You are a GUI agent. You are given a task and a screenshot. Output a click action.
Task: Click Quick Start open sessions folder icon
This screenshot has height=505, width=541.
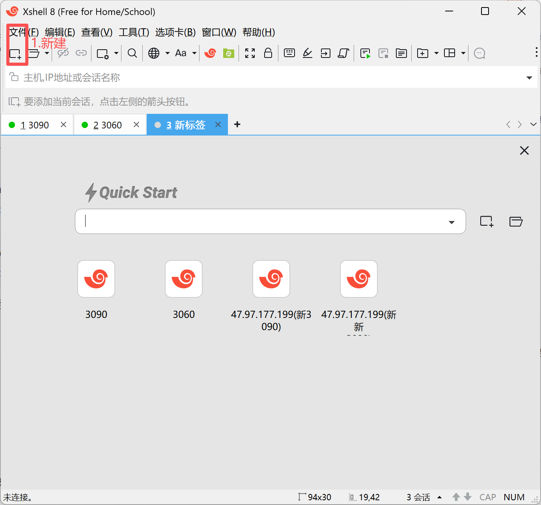pos(516,221)
